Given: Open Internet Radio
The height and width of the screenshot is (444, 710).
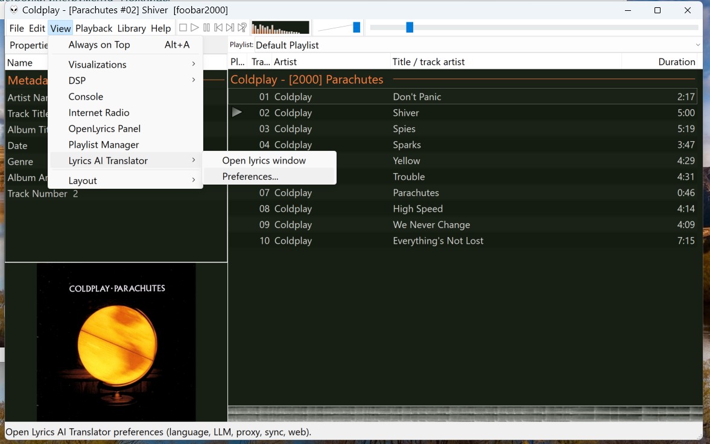Looking at the screenshot, I should 125,112.
